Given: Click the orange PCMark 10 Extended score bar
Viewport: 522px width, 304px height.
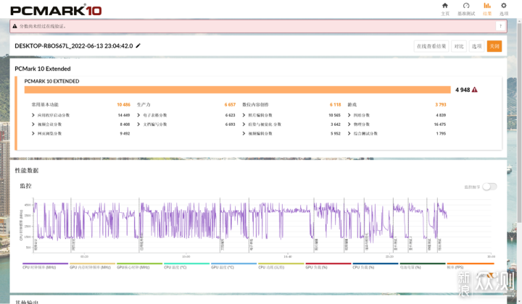Looking at the screenshot, I should tap(237, 90).
